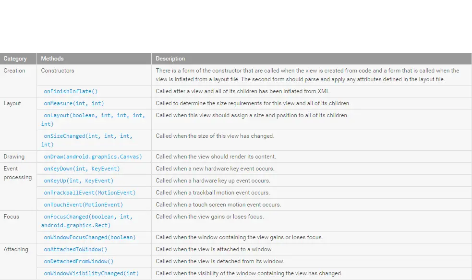
Task: Click 'Called when a new hardware key event occurs' text
Action: tap(215, 169)
